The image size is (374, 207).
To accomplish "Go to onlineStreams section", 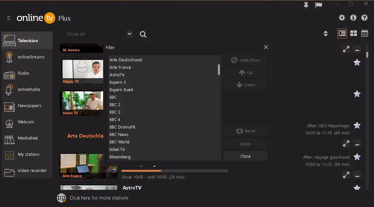I will click(27, 57).
